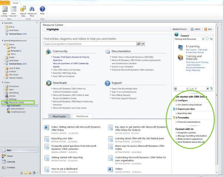223x177 pixels.
Task: Close the Connect panel with X icon
Action: click(x=207, y=89)
